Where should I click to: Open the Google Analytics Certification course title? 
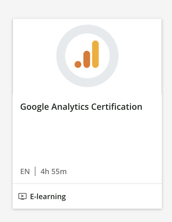coord(81,107)
